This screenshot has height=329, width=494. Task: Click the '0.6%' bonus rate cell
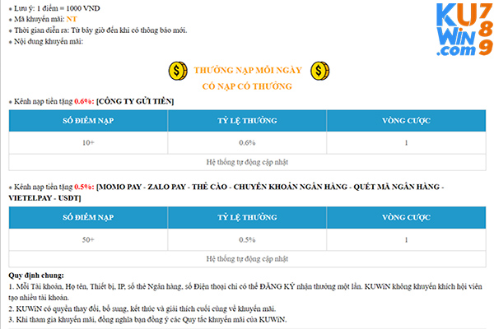247,143
